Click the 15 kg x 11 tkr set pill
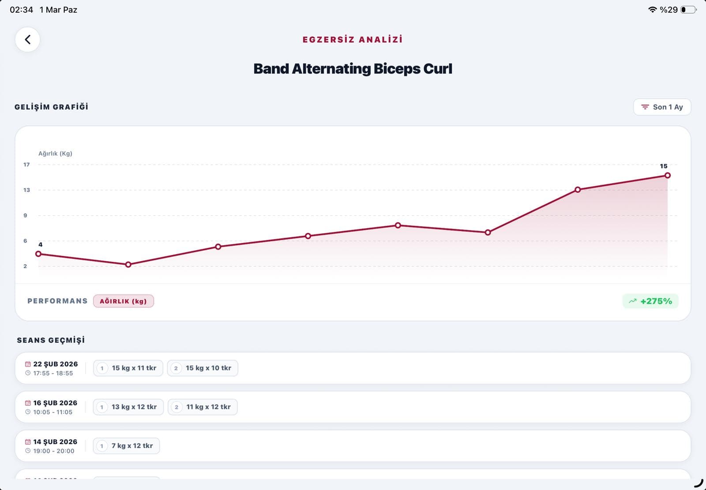706x490 pixels. (128, 368)
